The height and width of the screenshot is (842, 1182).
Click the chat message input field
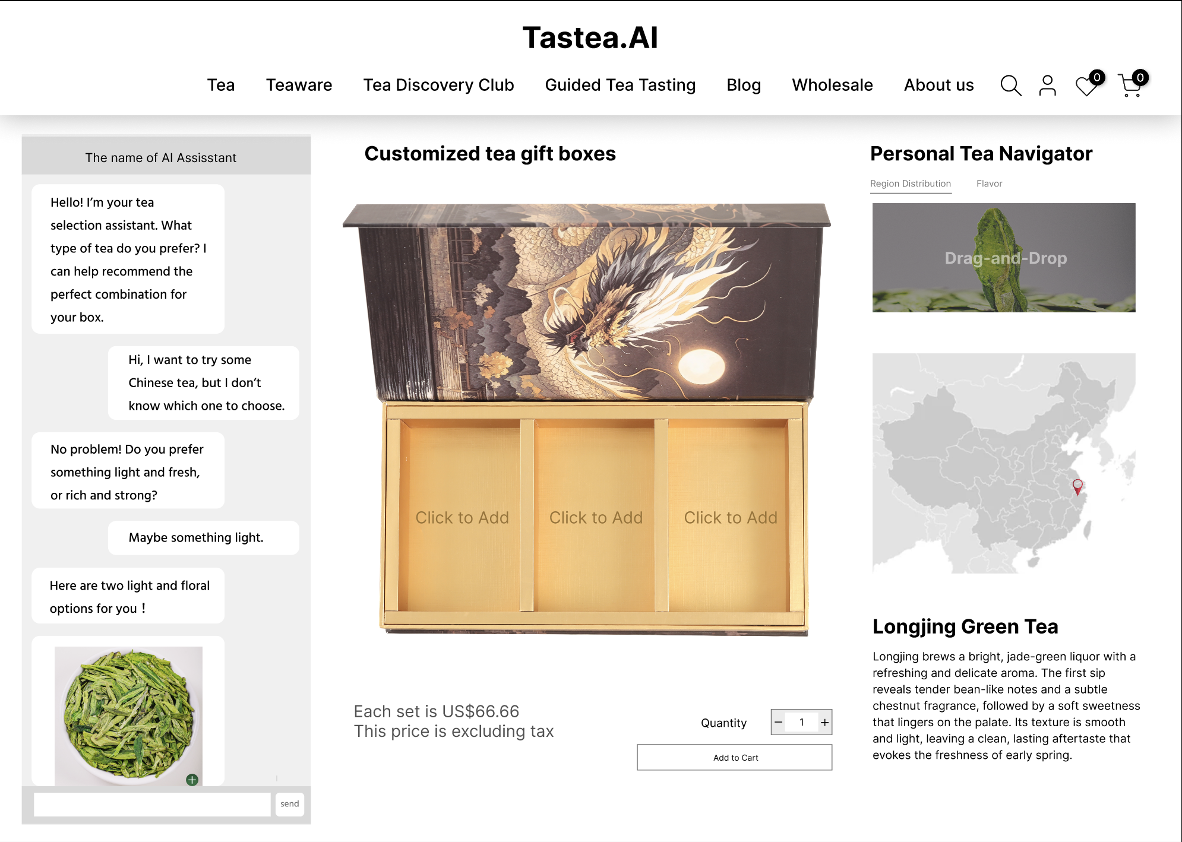152,804
